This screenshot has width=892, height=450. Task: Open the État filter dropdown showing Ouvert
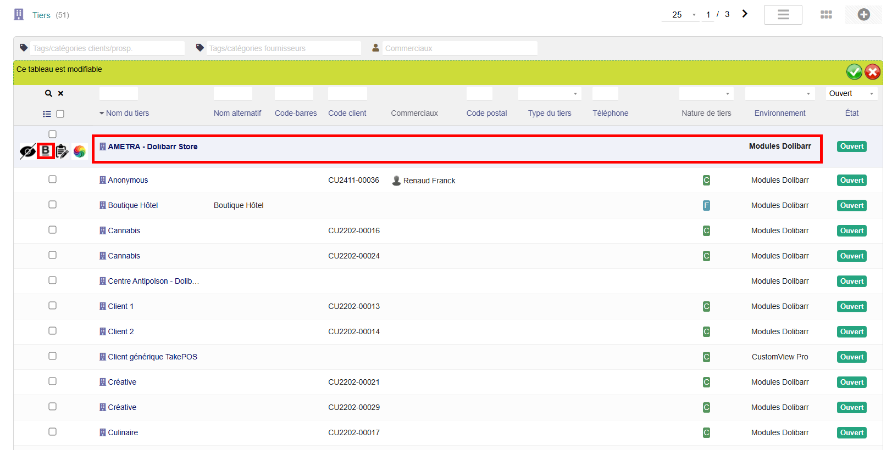click(851, 94)
